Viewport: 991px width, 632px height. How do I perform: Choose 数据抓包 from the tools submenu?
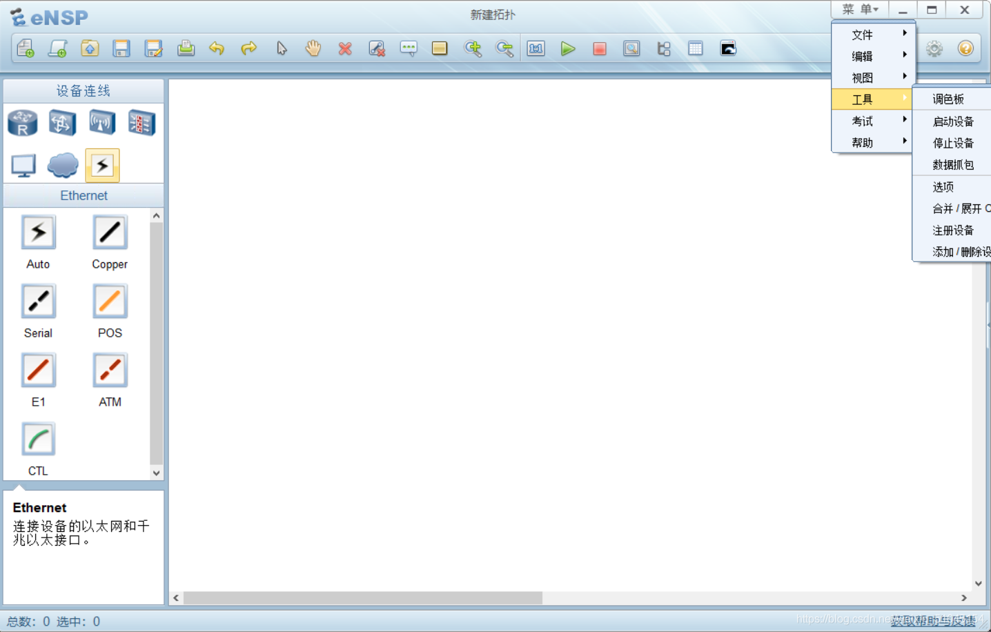pyautogui.click(x=952, y=164)
